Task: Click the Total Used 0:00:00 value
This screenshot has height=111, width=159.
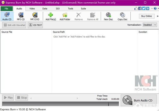Action: tap(115, 99)
